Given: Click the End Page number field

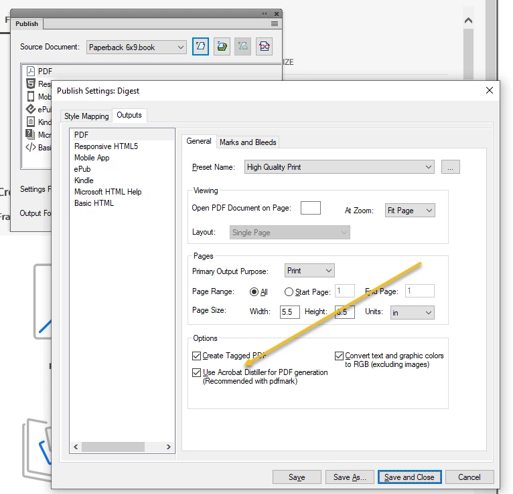Looking at the screenshot, I should click(x=420, y=291).
